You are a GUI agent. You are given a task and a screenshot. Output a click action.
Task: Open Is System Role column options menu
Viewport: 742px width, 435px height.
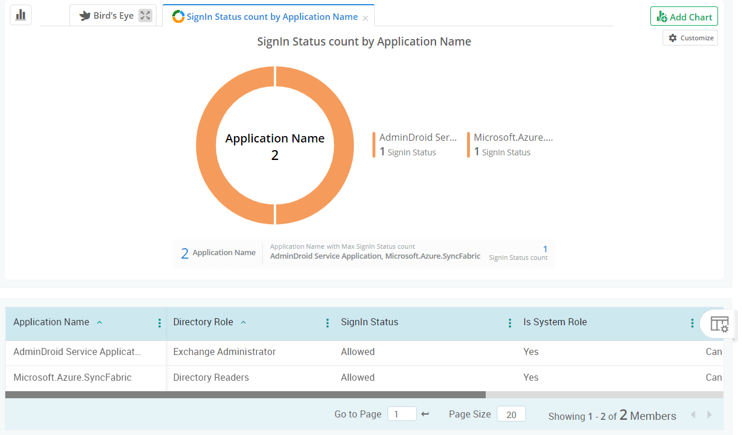click(692, 323)
